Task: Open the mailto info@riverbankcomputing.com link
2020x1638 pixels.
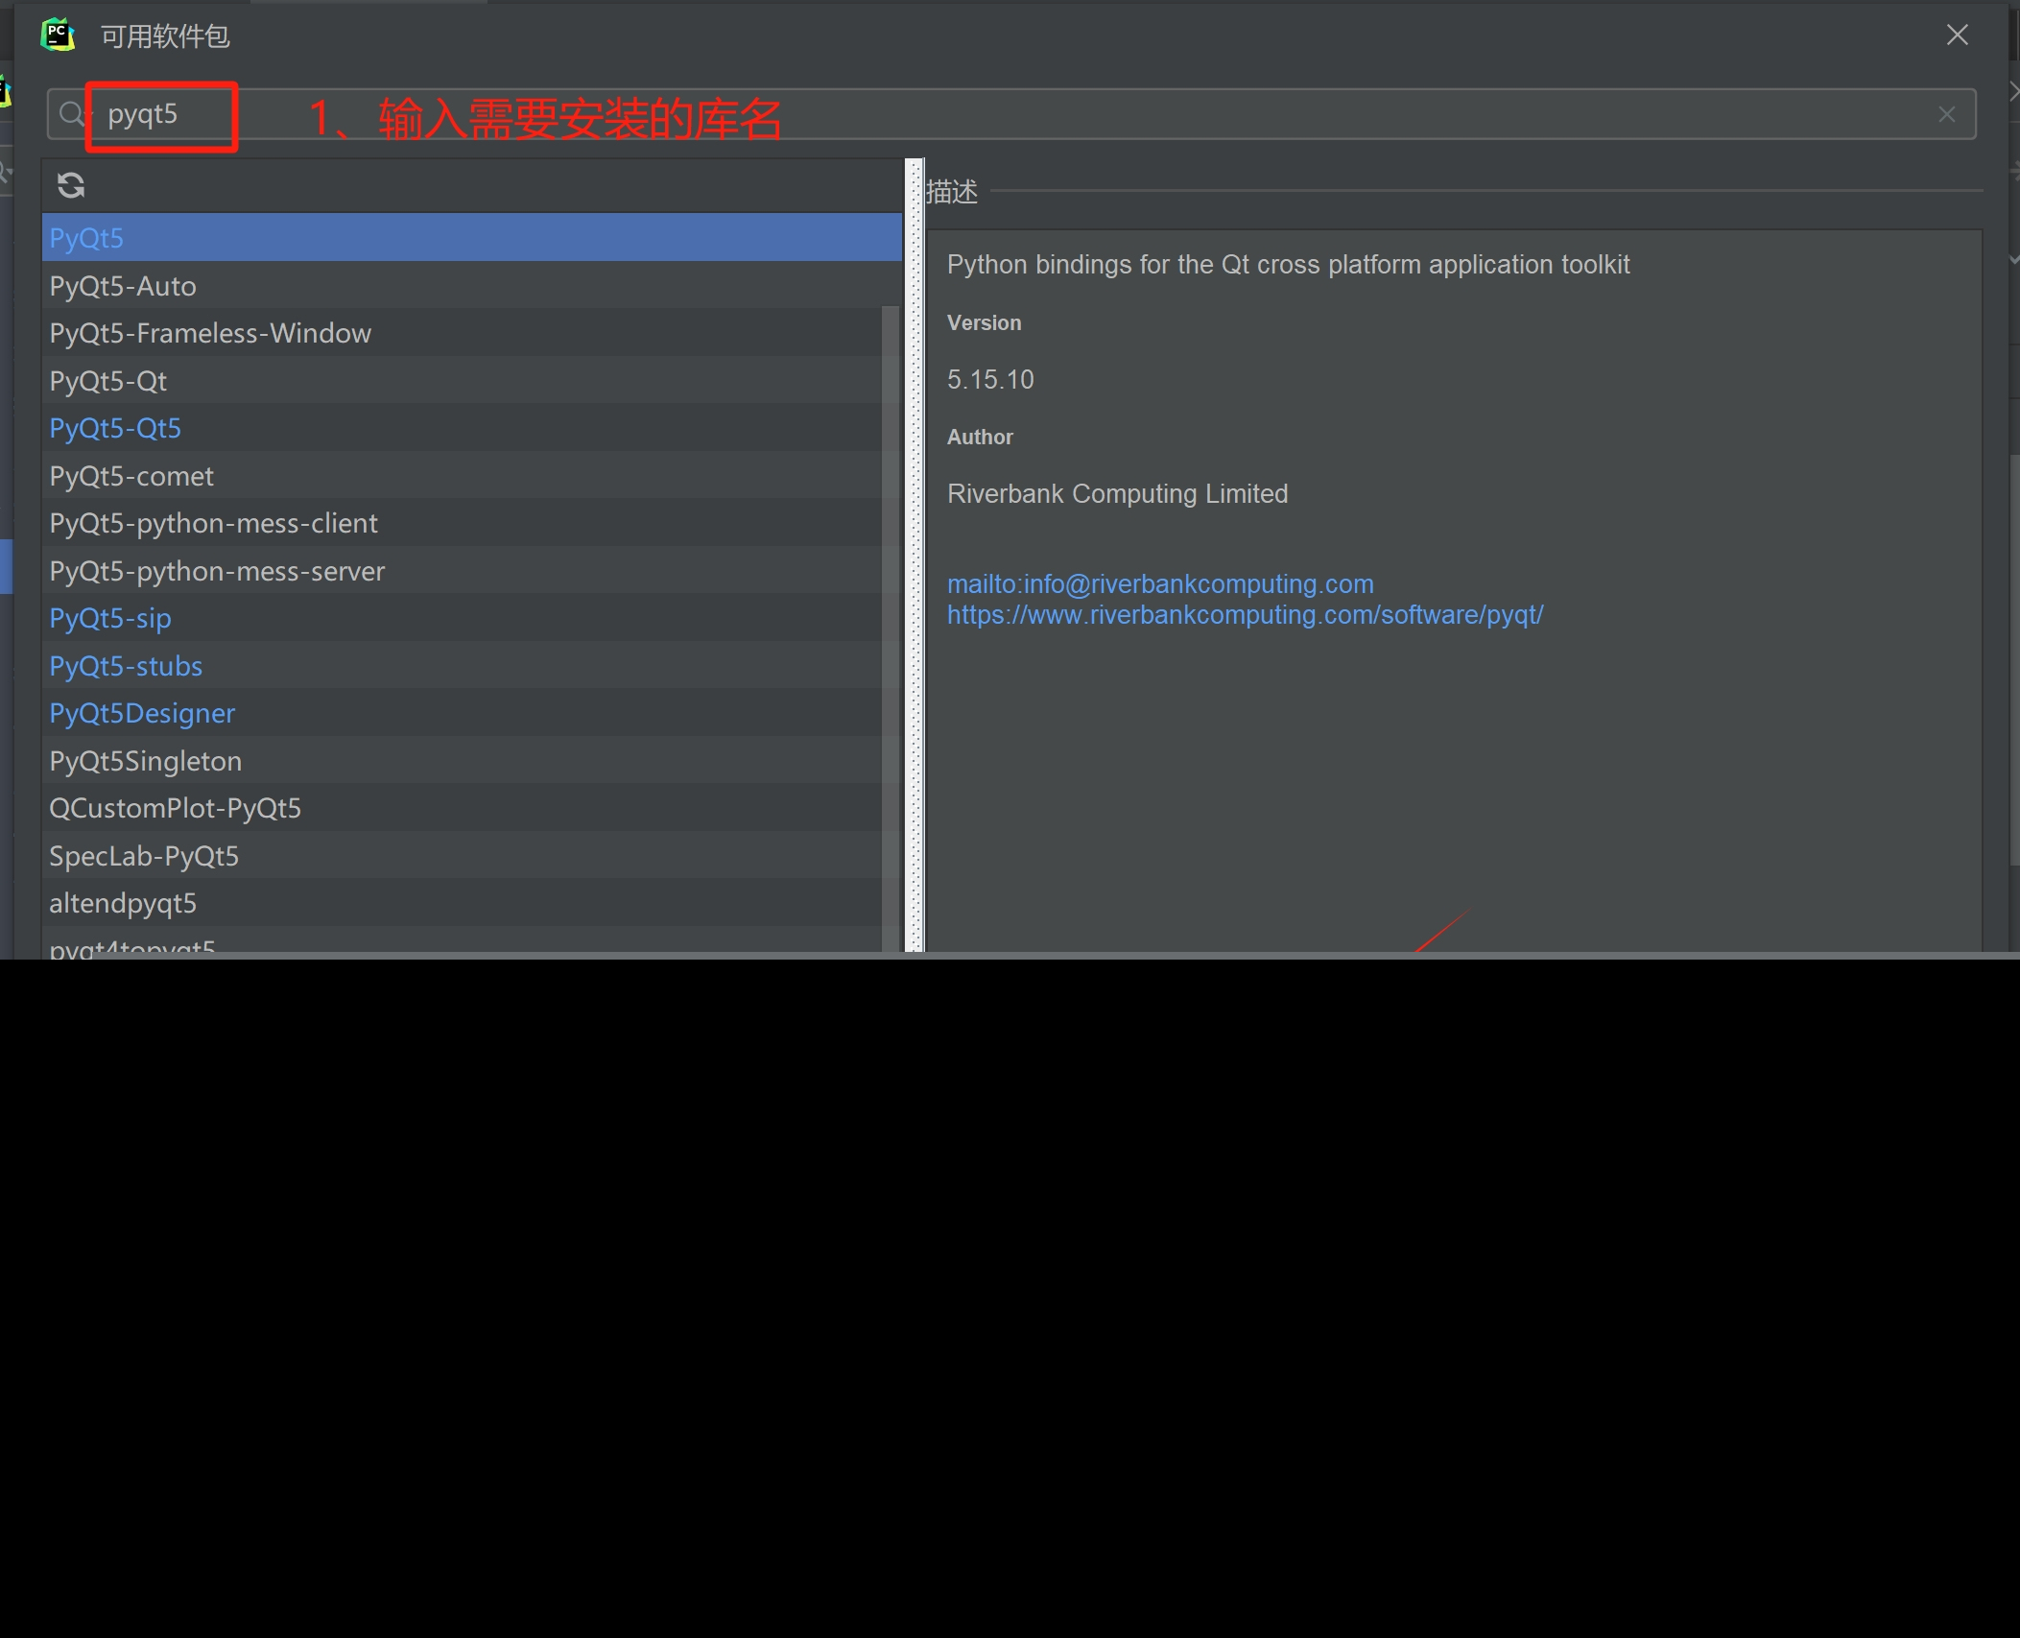Action: pyautogui.click(x=1160, y=583)
